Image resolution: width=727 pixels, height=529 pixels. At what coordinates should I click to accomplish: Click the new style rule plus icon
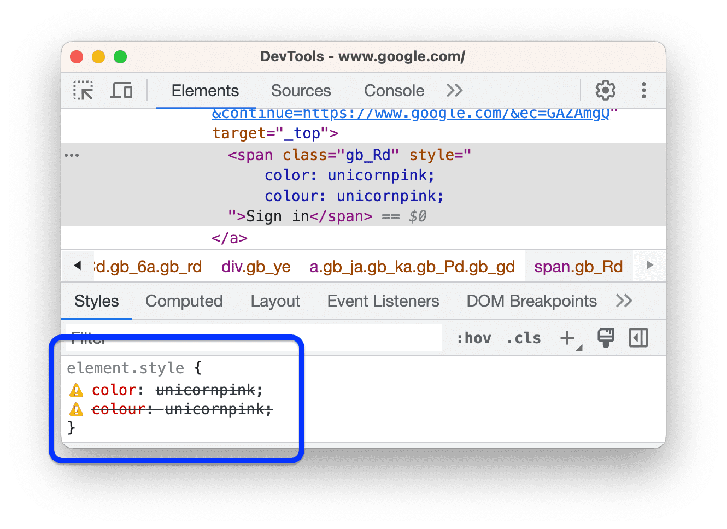tap(566, 337)
